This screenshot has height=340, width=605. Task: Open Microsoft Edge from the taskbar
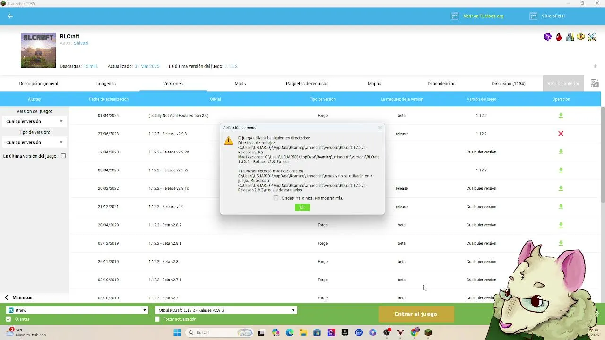pyautogui.click(x=289, y=332)
